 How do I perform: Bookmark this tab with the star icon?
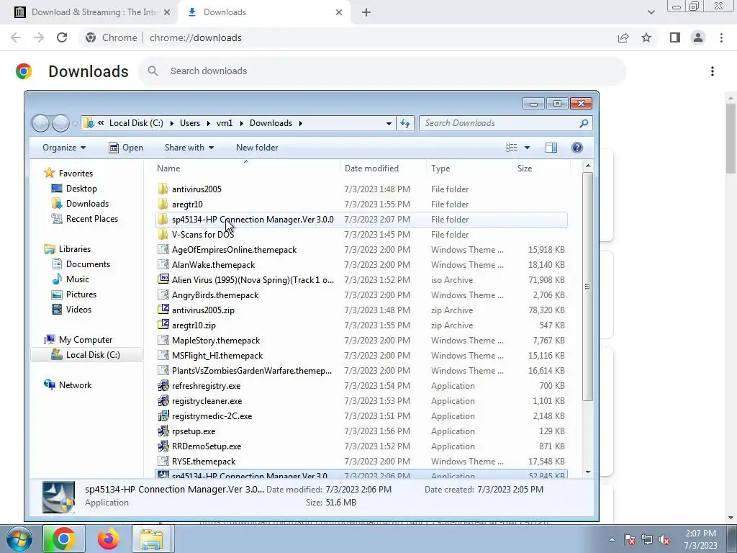tap(646, 37)
